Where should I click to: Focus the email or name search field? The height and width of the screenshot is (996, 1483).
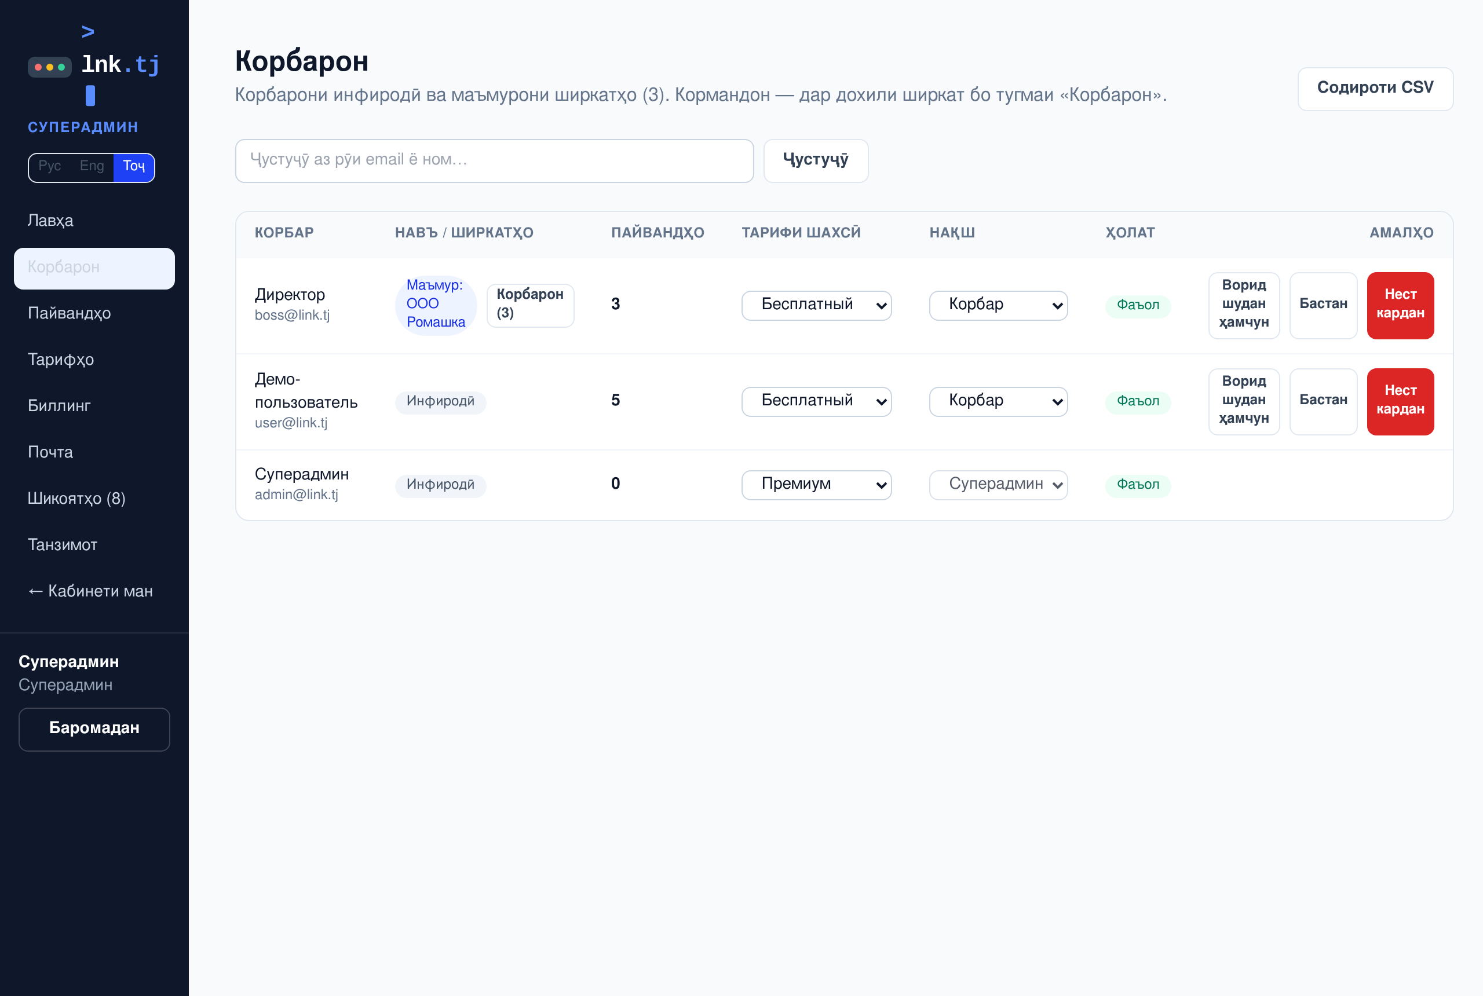click(494, 160)
